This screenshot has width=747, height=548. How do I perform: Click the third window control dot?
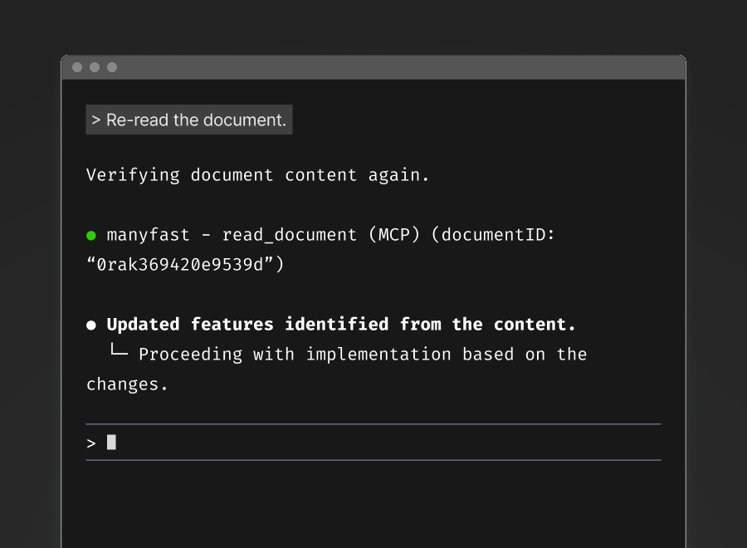112,67
